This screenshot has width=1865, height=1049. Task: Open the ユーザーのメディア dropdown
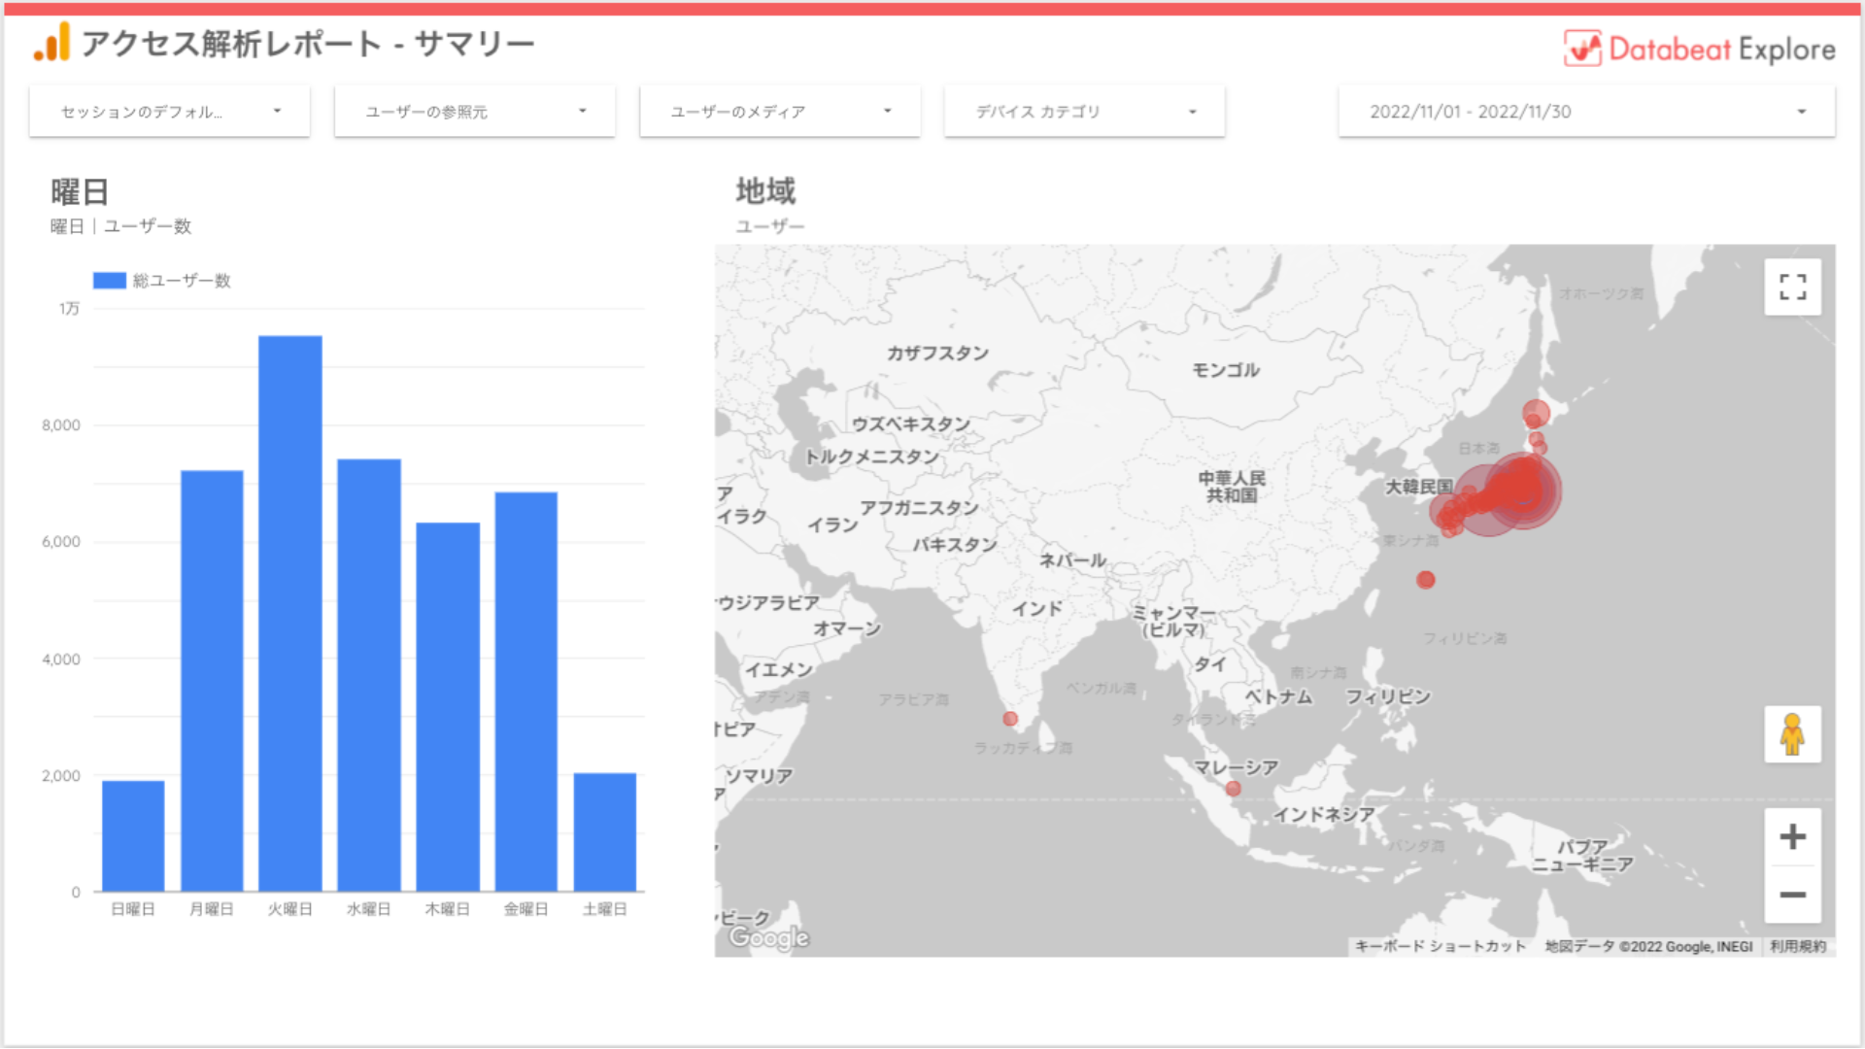[x=780, y=112]
